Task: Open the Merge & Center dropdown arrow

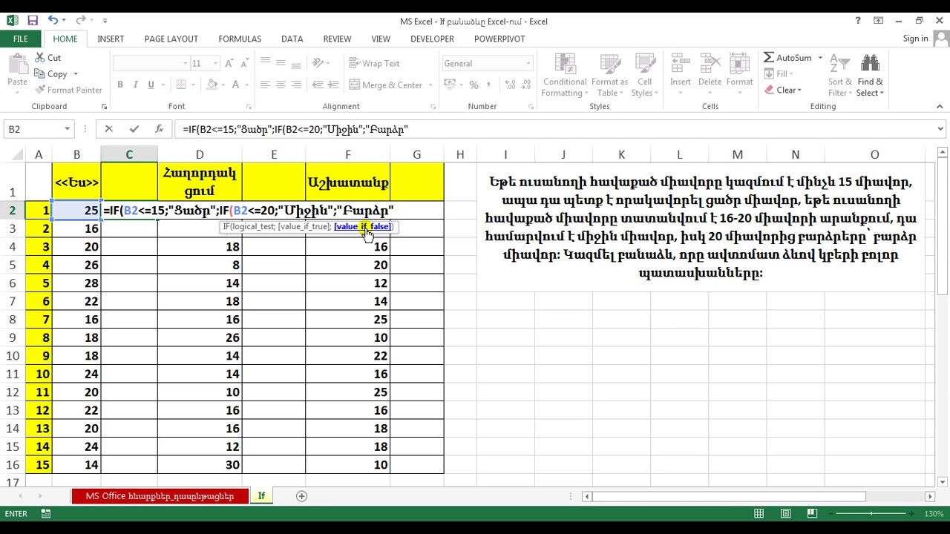Action: pyautogui.click(x=431, y=85)
